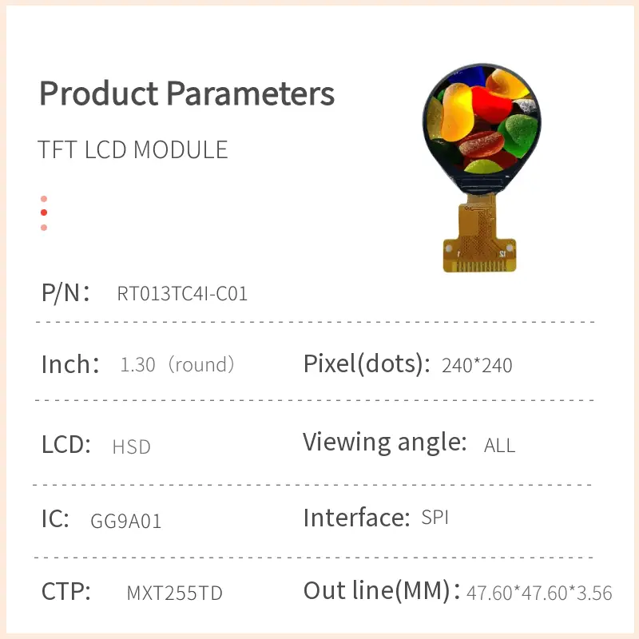Click the Pixel(dots) label
This screenshot has height=639, width=639.
point(362,364)
